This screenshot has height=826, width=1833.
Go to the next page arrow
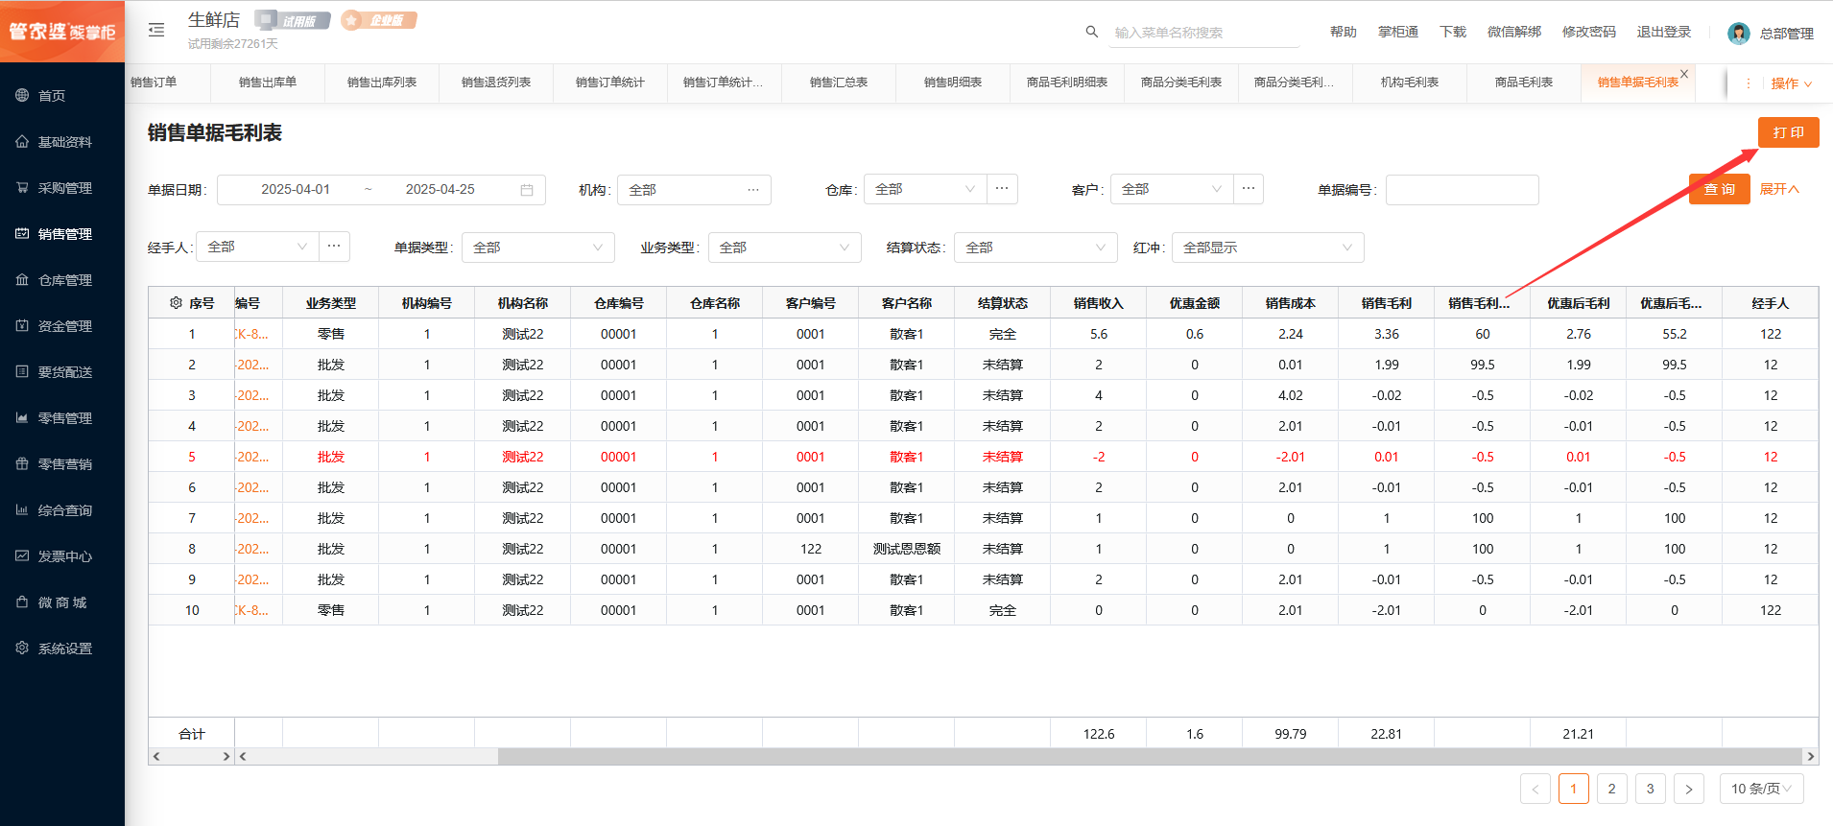point(1689,789)
